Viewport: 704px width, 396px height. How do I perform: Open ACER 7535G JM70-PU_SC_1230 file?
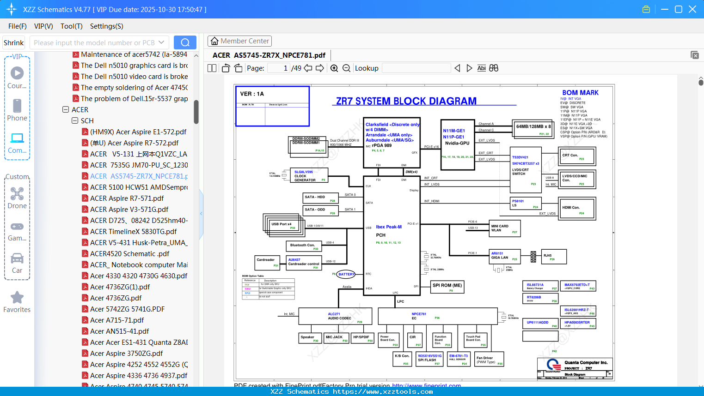(139, 165)
